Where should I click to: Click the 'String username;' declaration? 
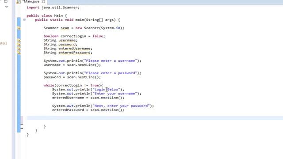[x=61, y=40]
